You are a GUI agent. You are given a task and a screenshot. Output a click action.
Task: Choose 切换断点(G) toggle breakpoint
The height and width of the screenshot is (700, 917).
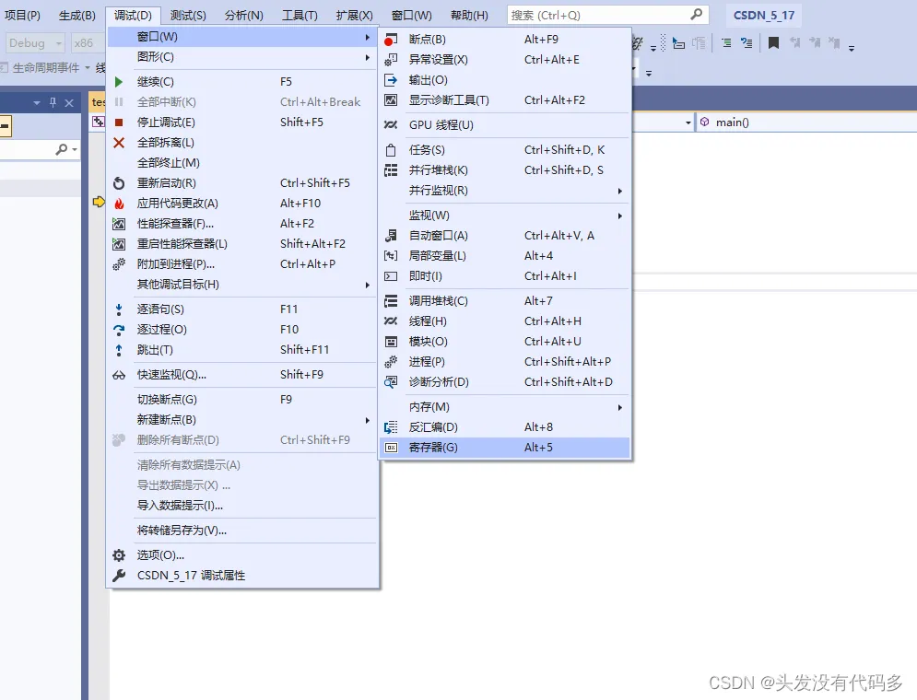pyautogui.click(x=242, y=400)
